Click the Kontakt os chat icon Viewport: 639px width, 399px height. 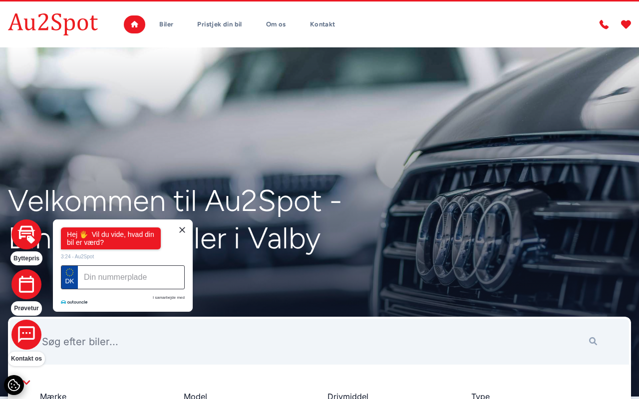[26, 335]
